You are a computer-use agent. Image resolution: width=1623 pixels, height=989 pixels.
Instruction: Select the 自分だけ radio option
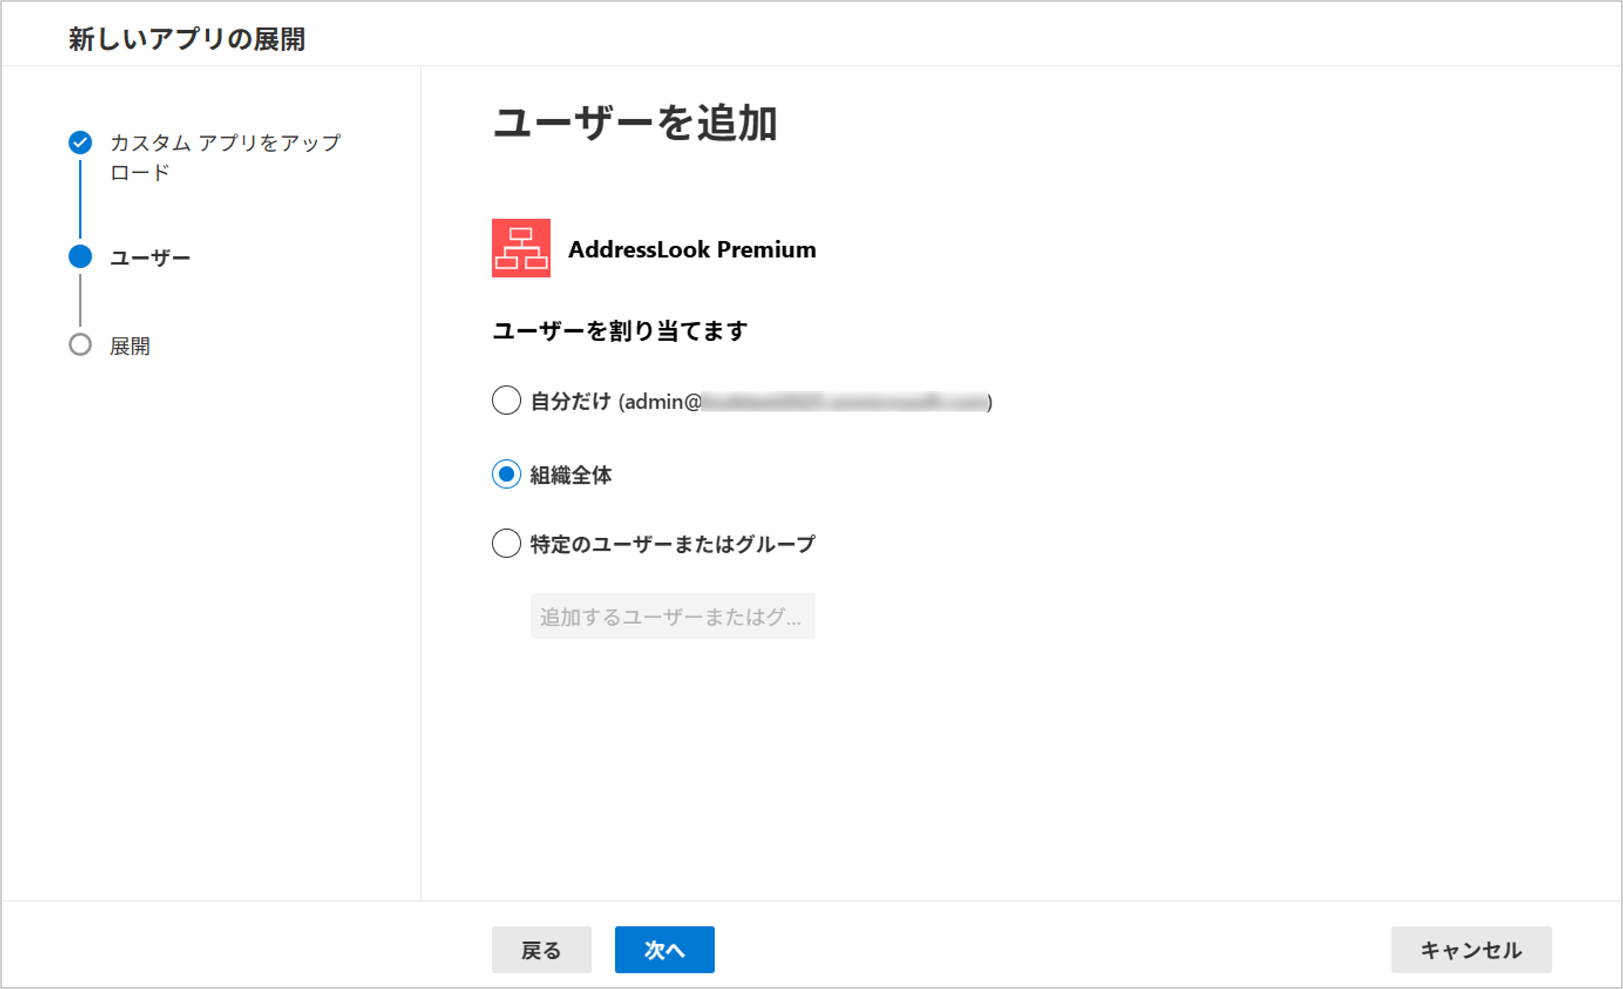[x=507, y=400]
